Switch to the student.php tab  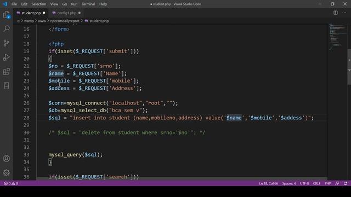pos(31,13)
